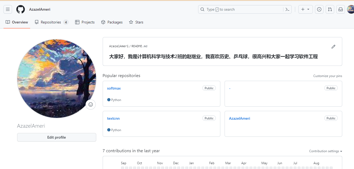The width and height of the screenshot is (354, 169).
Task: Switch to the Packages tab
Action: 112,22
